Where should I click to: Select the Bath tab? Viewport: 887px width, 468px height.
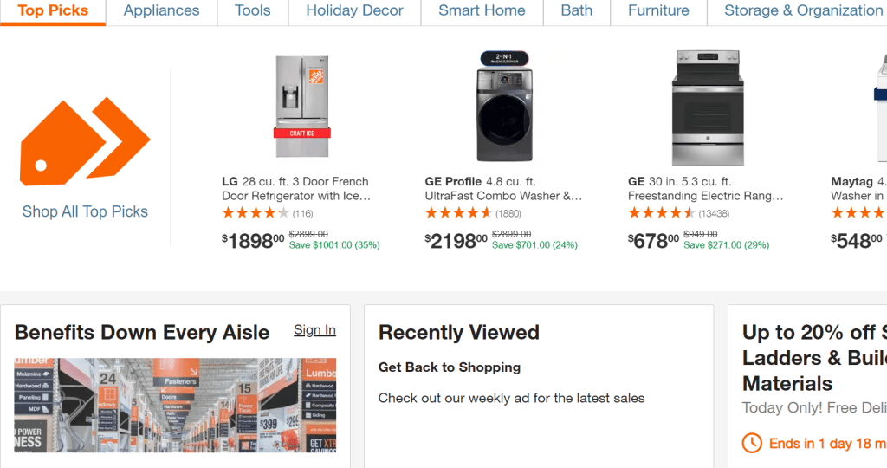[576, 11]
